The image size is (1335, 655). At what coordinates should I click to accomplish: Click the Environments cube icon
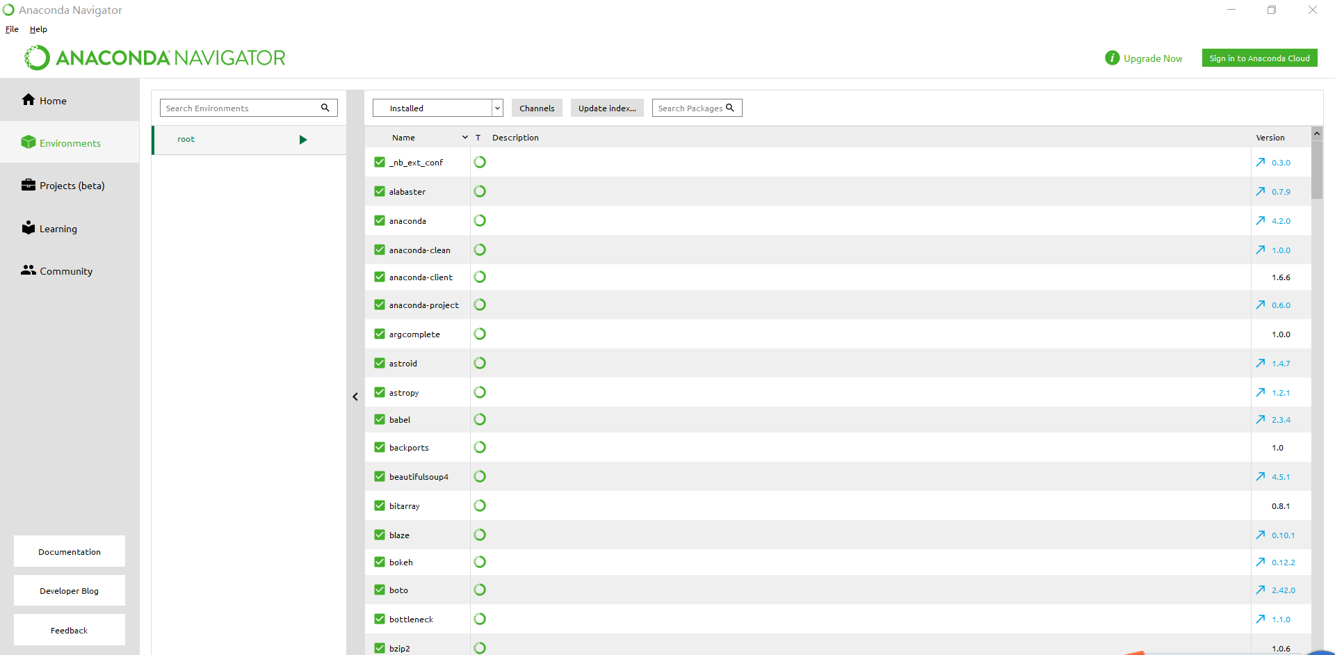(x=29, y=142)
